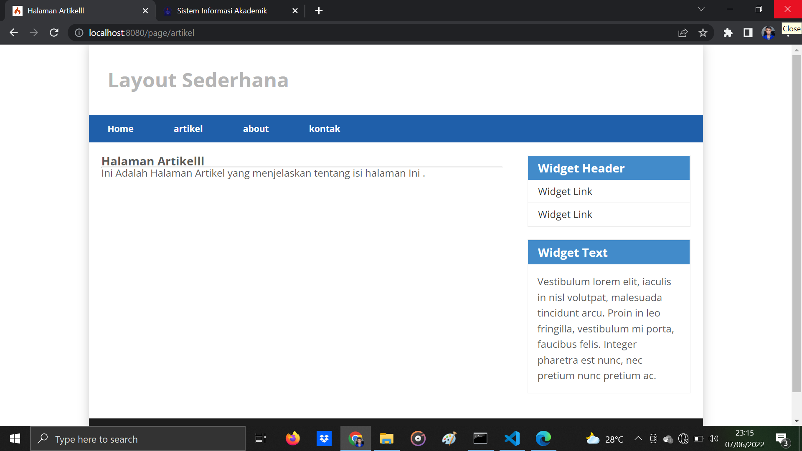Reload the current page
Viewport: 802px width, 451px height.
tap(54, 33)
